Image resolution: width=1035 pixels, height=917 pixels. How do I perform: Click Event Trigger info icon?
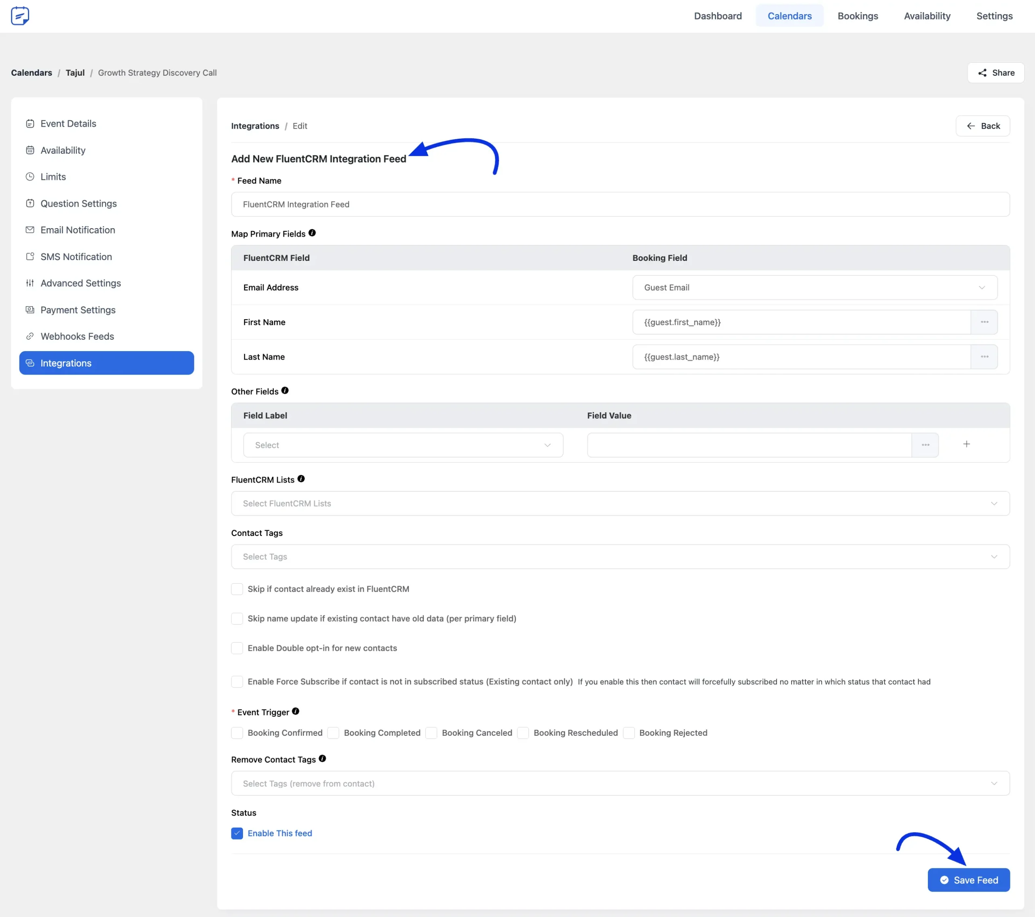point(296,711)
